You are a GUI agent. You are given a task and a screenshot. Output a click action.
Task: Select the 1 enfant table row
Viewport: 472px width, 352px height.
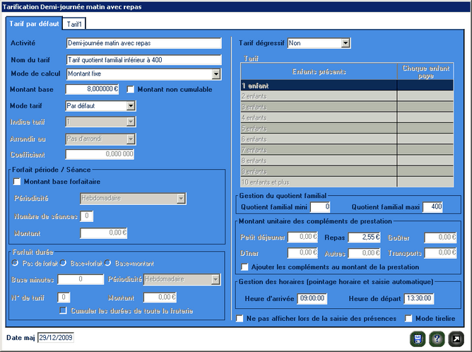318,85
